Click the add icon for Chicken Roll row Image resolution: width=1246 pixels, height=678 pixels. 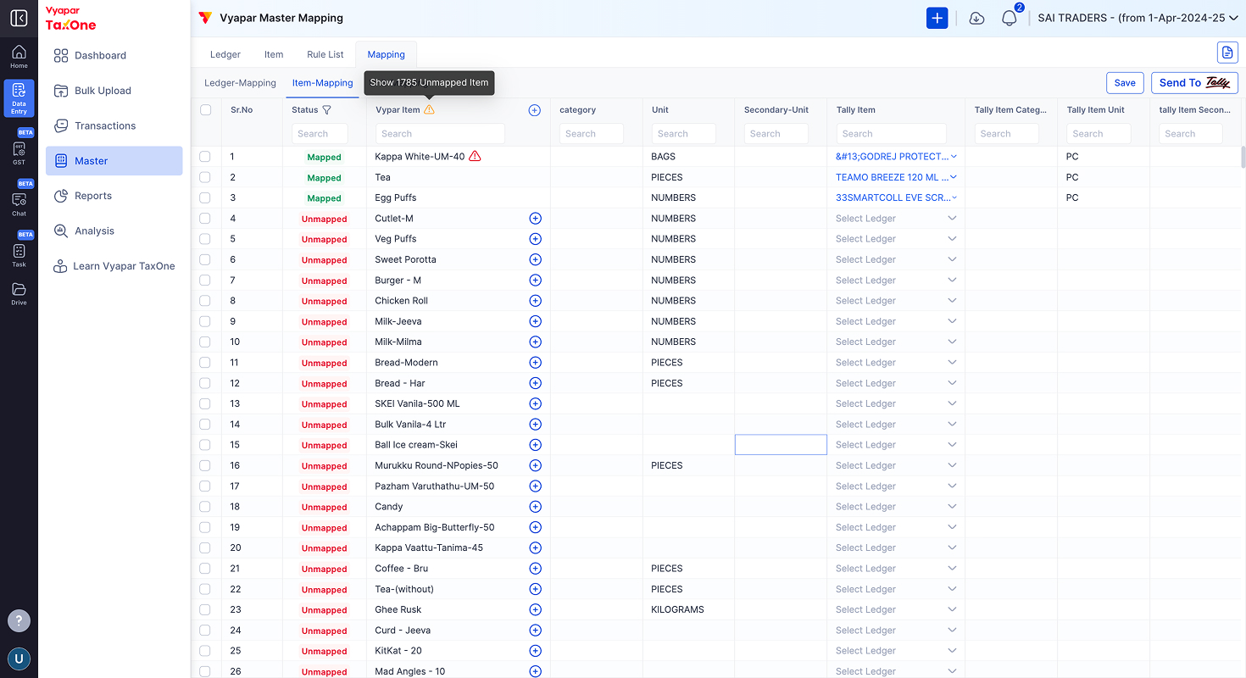click(535, 301)
